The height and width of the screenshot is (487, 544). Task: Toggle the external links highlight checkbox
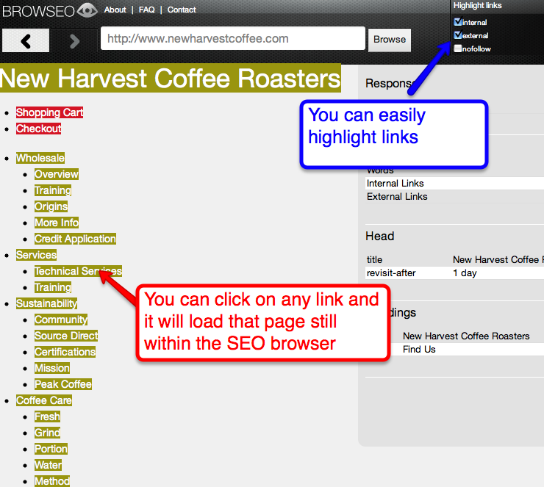457,35
